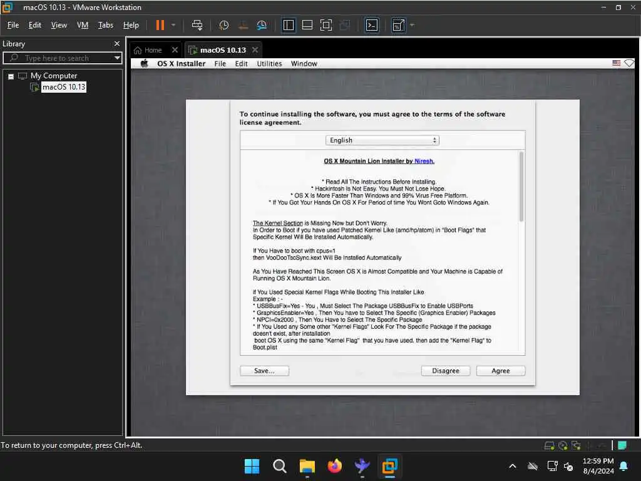Select macOS 10.13 in the library tree
Viewport: 641px width, 481px height.
coord(64,86)
